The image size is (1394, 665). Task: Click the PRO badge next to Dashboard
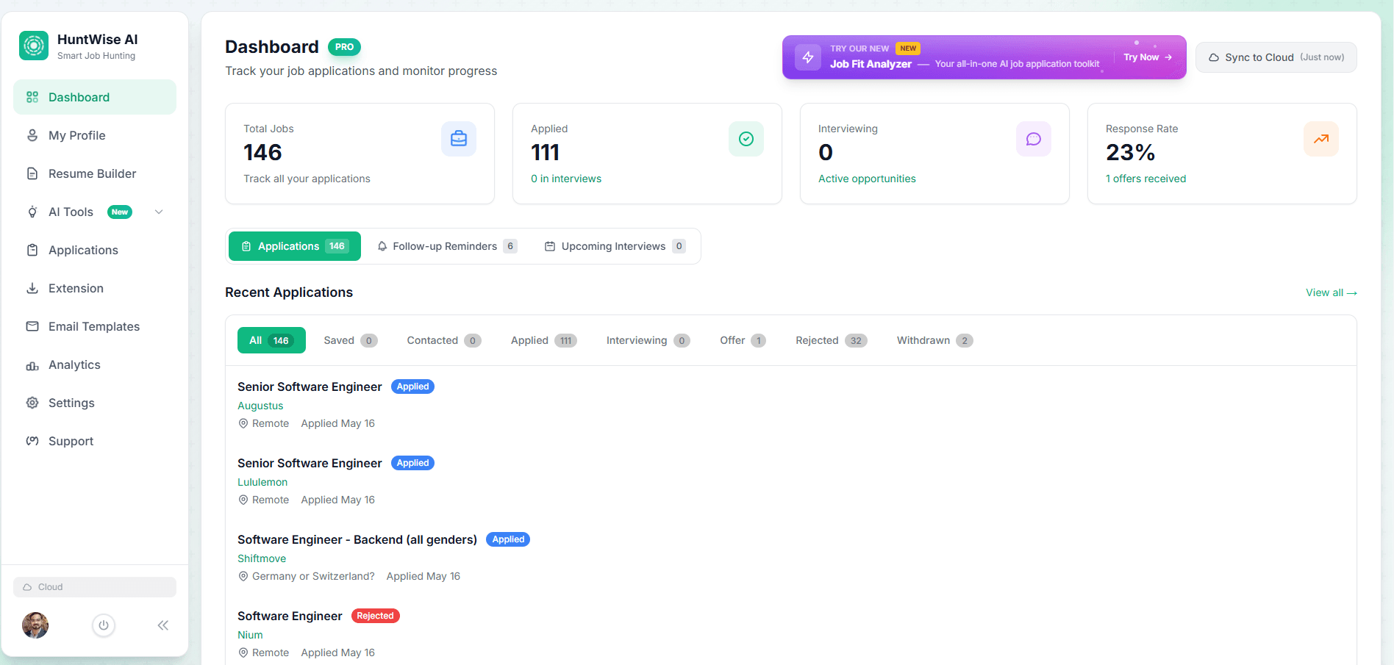(x=344, y=47)
